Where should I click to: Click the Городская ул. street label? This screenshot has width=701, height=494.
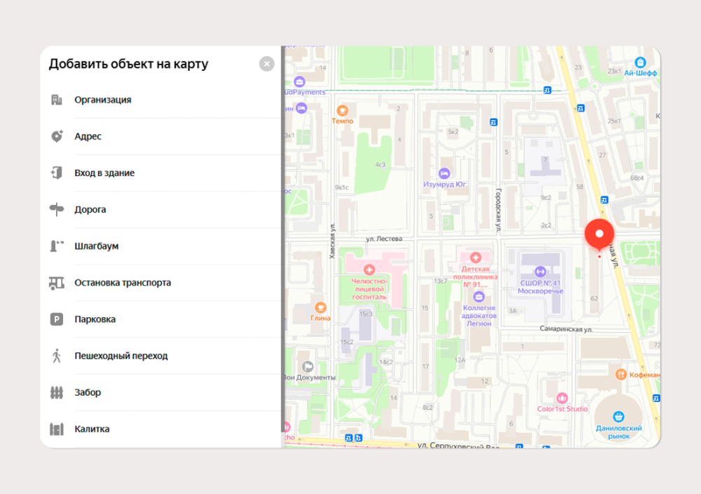(498, 209)
